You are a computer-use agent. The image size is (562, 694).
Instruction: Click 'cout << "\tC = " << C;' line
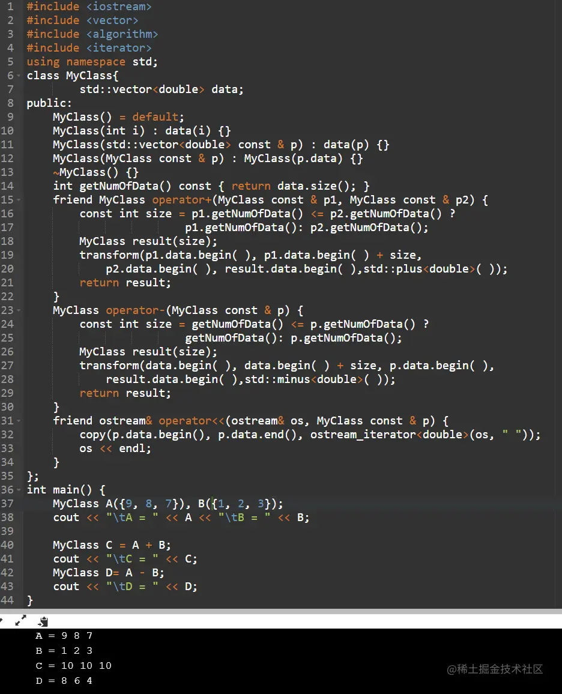point(125,559)
